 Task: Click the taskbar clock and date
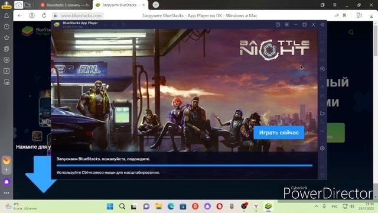click(x=366, y=206)
